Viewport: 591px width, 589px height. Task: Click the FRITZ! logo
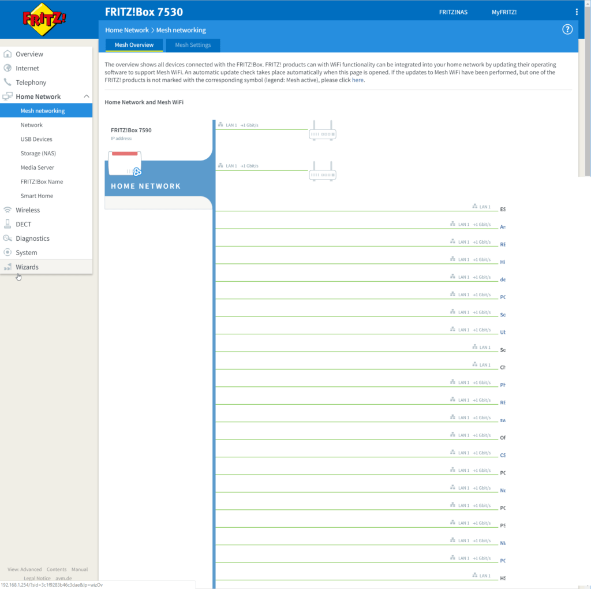(44, 18)
